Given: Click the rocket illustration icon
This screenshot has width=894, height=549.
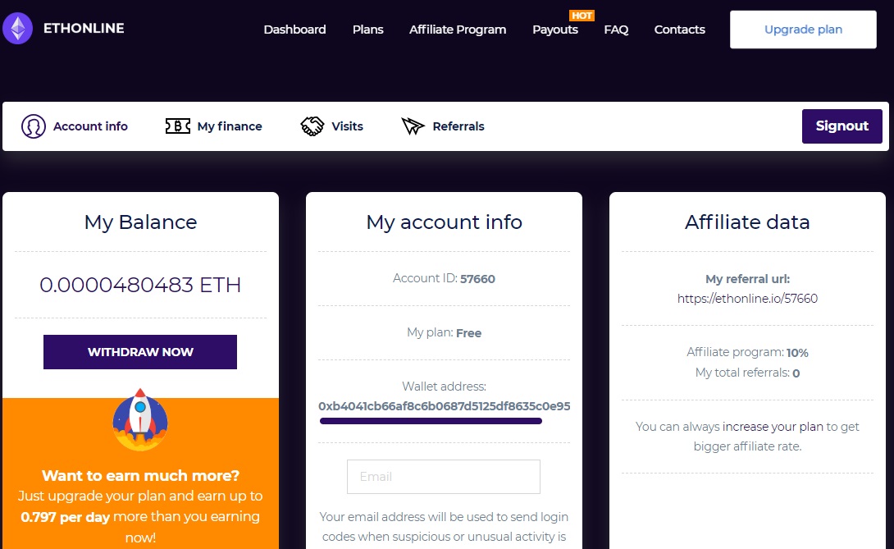Looking at the screenshot, I should click(x=140, y=419).
